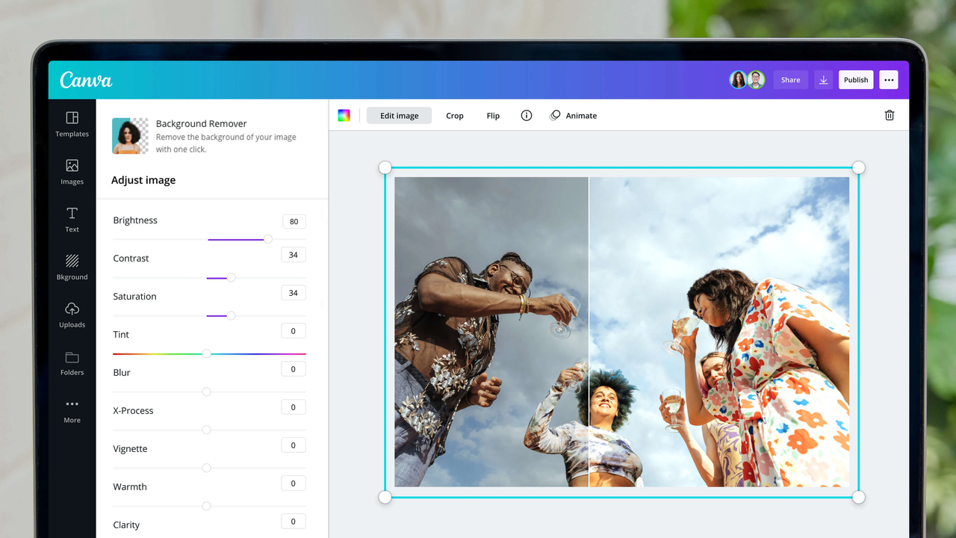
Task: Open the Images panel
Action: click(72, 172)
